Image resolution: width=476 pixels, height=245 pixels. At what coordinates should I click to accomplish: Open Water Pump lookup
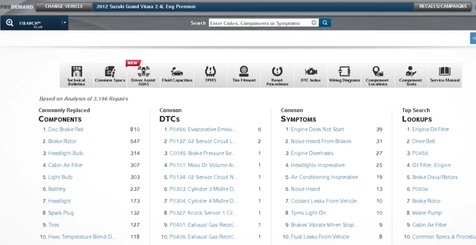coord(427,213)
